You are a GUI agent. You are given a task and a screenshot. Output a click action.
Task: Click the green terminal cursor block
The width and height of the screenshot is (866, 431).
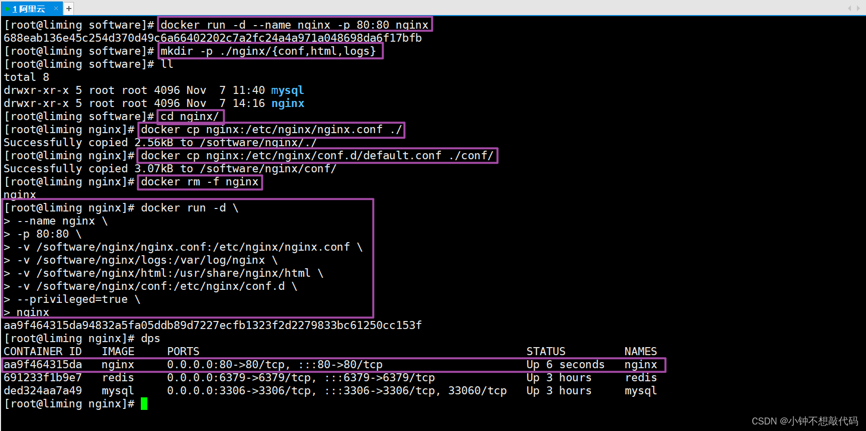pyautogui.click(x=144, y=404)
